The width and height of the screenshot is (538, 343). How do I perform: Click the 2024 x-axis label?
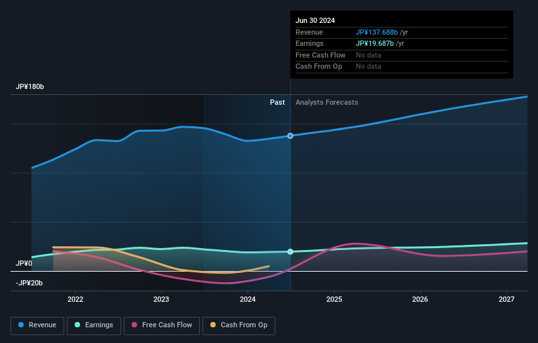(248, 299)
